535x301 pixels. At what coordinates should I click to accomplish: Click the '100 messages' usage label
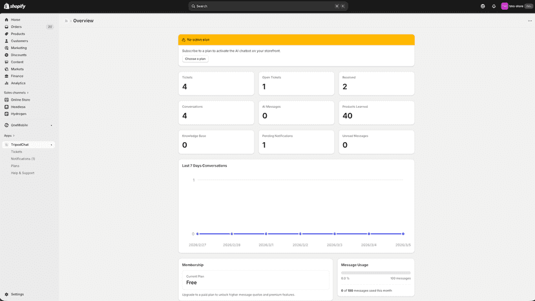coord(401,278)
